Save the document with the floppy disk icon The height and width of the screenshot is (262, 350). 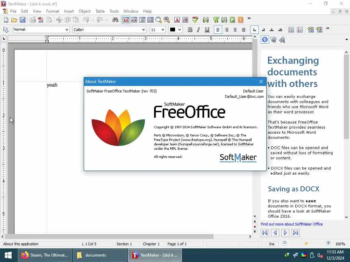[23, 20]
